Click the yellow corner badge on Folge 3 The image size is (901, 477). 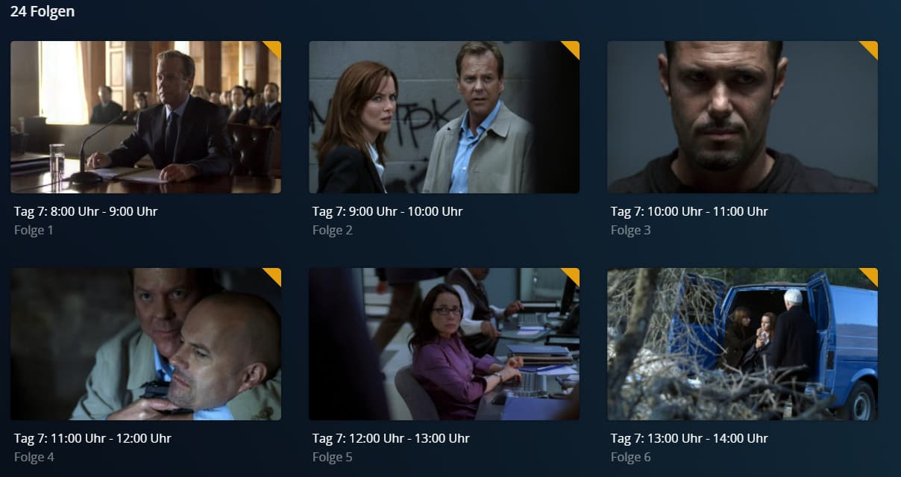point(871,47)
